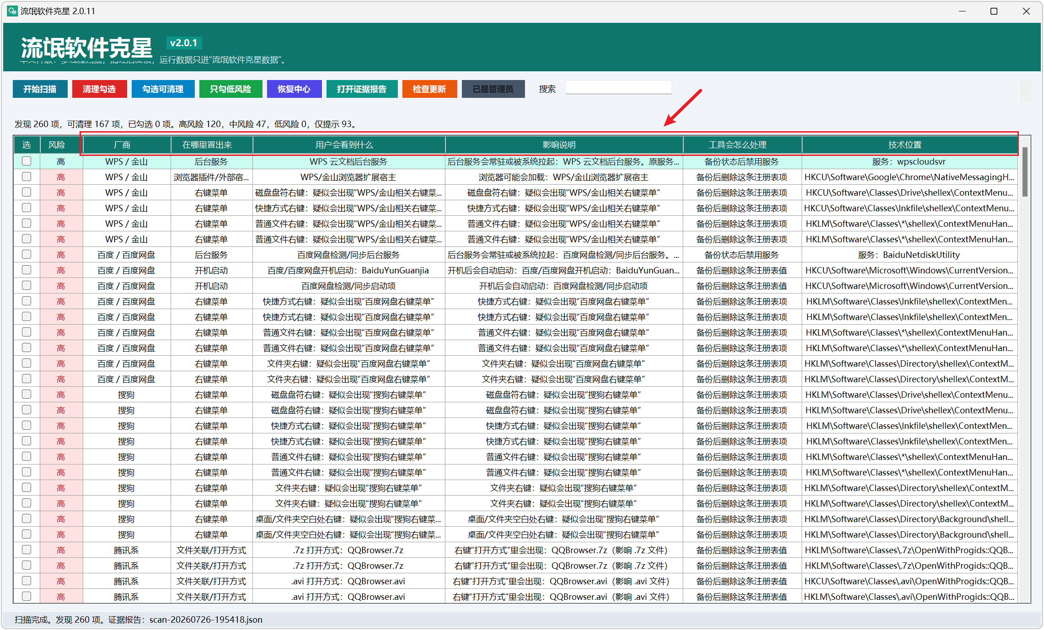The width and height of the screenshot is (1044, 630).
Task: Select the 百度网盘检测/同步启动项 row
Action: click(x=515, y=286)
